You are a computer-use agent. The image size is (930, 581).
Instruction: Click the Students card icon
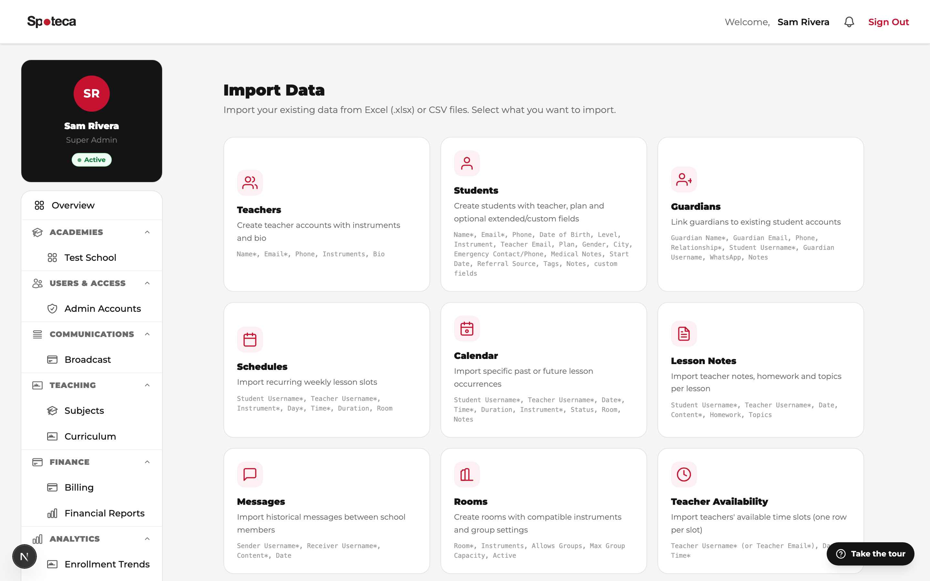[467, 163]
